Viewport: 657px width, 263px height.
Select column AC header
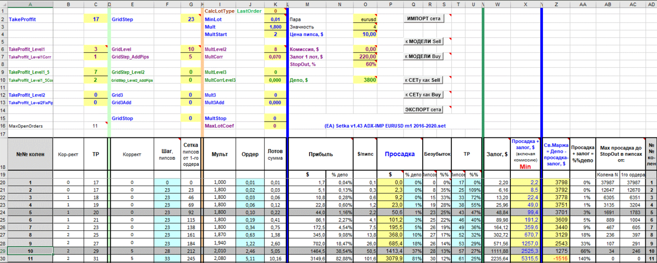coord(633,4)
